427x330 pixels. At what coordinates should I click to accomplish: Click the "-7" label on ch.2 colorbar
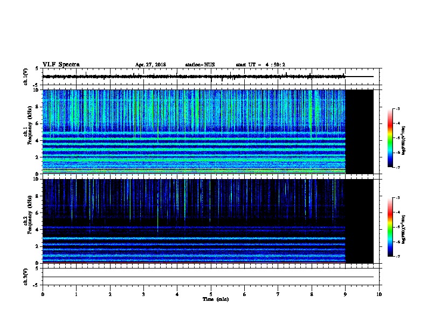397,257
